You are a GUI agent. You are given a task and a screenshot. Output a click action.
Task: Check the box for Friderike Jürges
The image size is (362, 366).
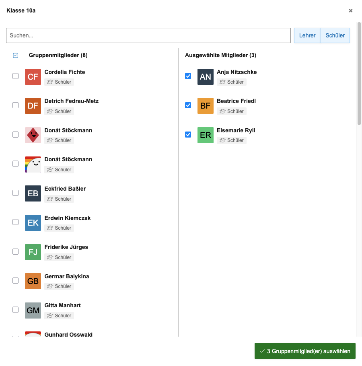click(x=15, y=252)
